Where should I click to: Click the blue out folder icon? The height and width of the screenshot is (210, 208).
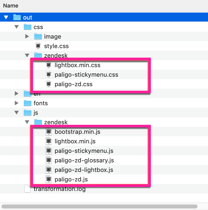coord(17,17)
